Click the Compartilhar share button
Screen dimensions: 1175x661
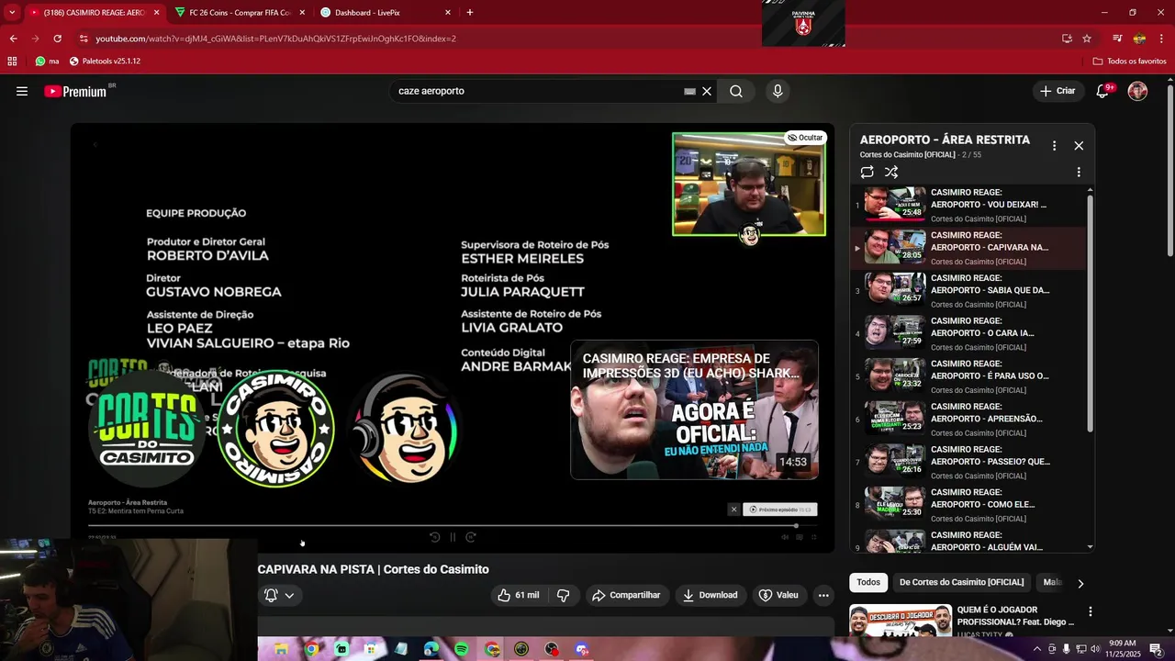point(626,595)
